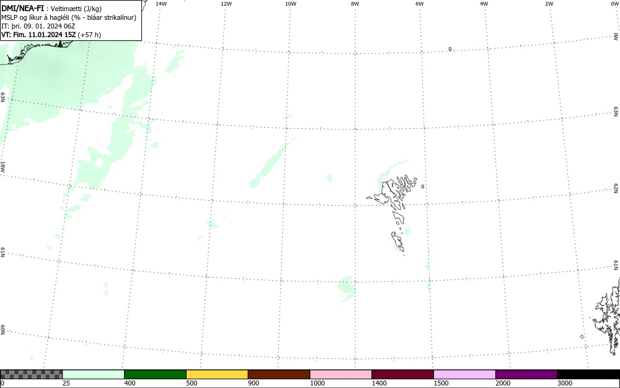Click the 60N label on left edge
The image size is (620, 388).
pos(2,330)
